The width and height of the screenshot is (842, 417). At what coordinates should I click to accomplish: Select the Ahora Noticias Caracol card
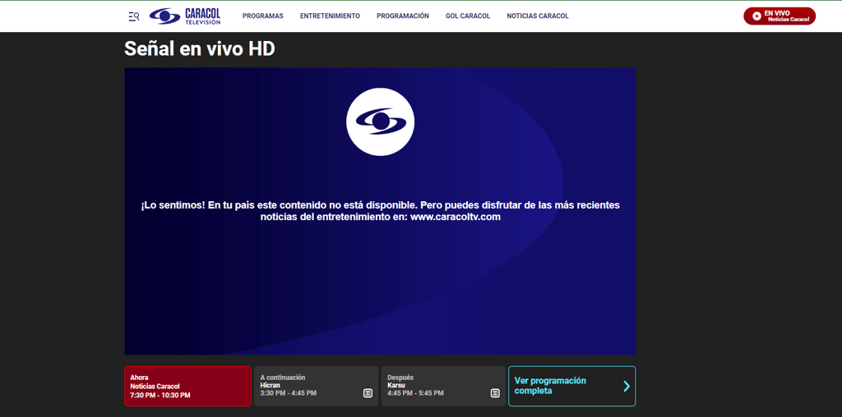(187, 386)
